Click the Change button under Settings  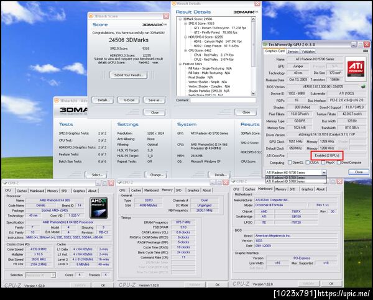[156, 175]
